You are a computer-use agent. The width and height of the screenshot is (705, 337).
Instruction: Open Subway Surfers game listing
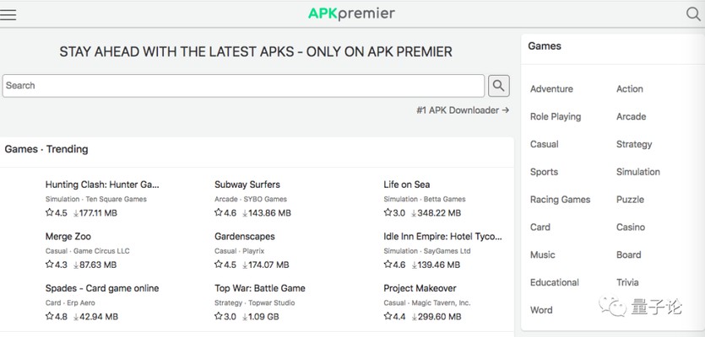coord(247,185)
